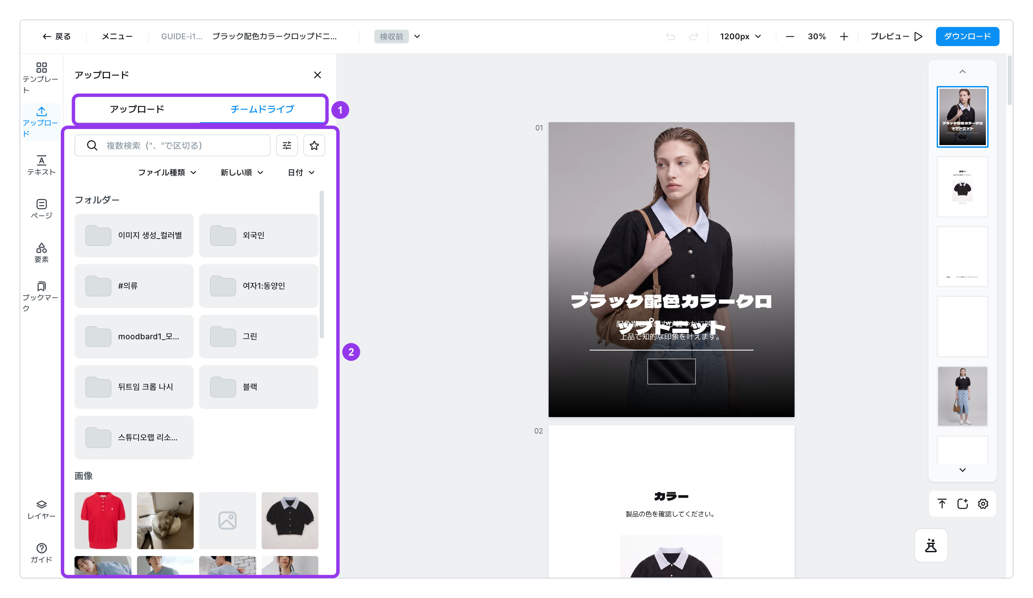
Task: Toggle the star favorites filter
Action: pos(314,145)
